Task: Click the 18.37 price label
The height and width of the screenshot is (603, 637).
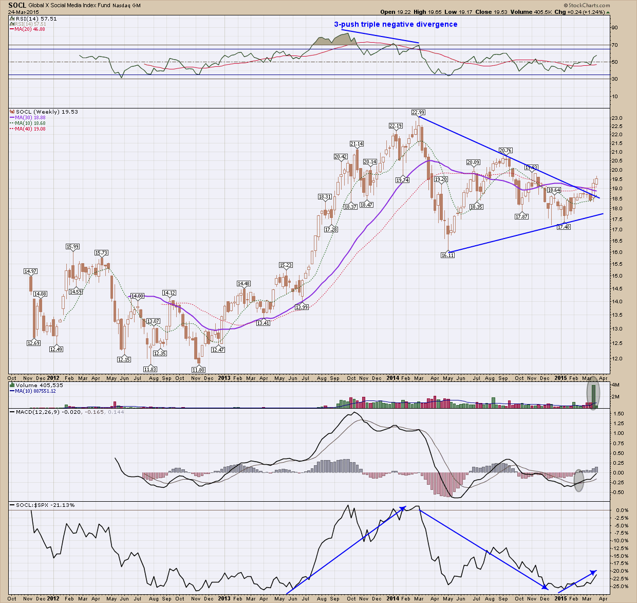Action: point(350,207)
